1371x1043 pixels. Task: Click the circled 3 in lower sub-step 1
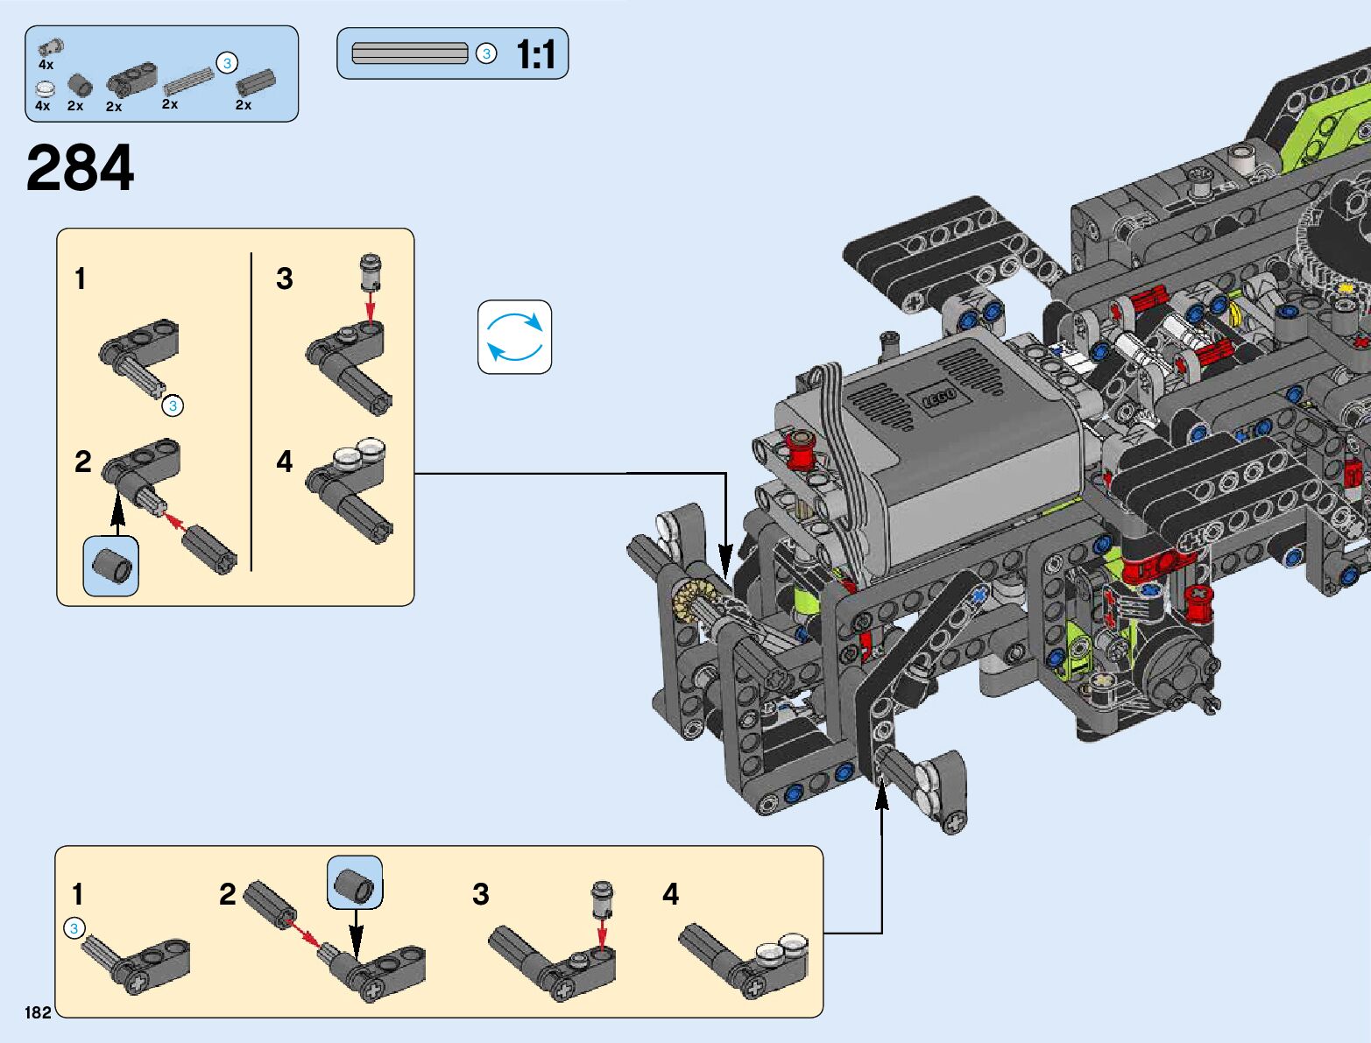(74, 928)
